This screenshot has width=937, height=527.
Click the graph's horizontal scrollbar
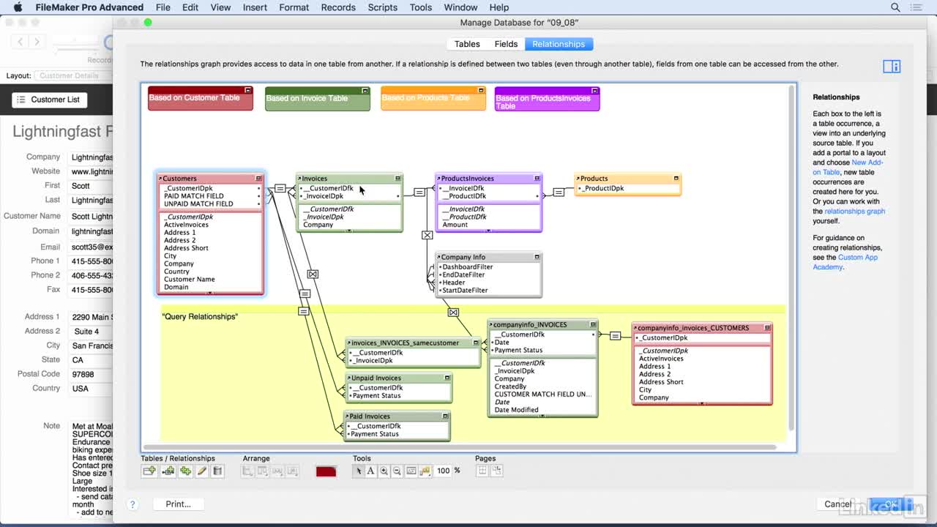pos(460,446)
